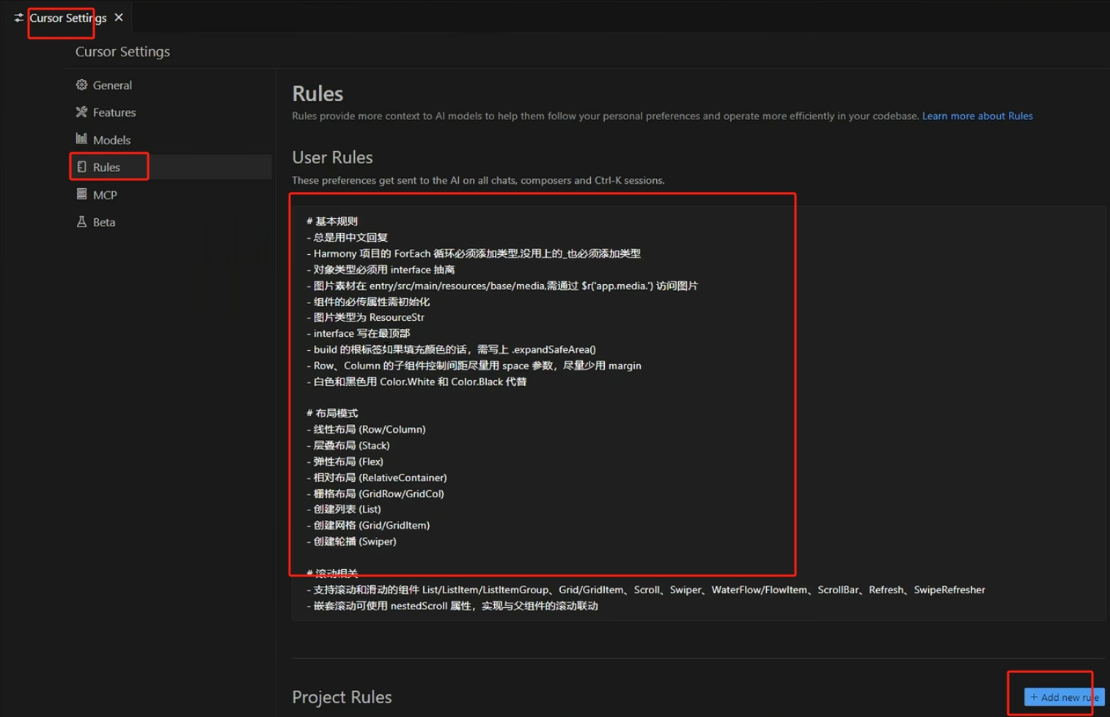Click the server icon beside MCP
Screen dimensions: 1110x717
[x=81, y=194]
